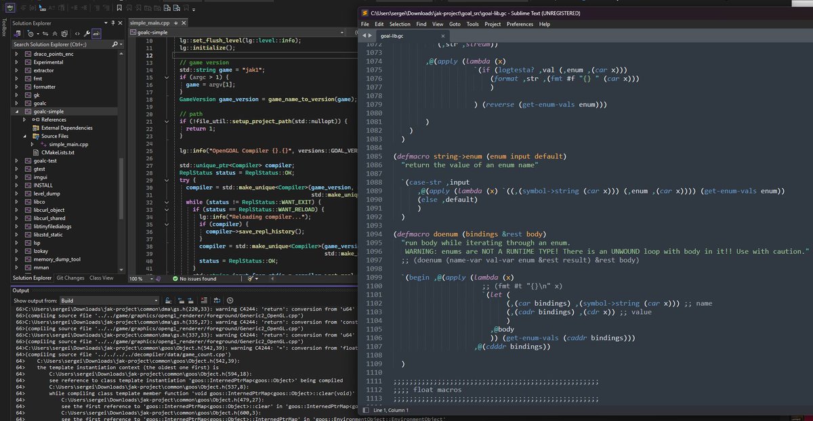813x421 pixels.
Task: Click Sublime Text tab forward arrow
Action: pos(371,35)
